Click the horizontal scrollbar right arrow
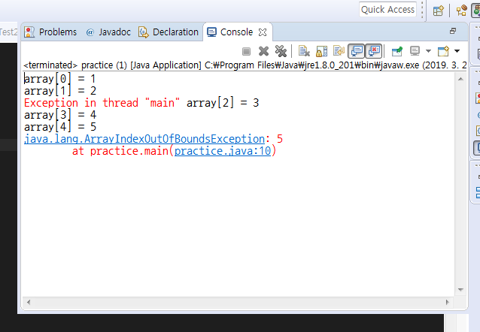Screen dimensions: 480x332 447,303
